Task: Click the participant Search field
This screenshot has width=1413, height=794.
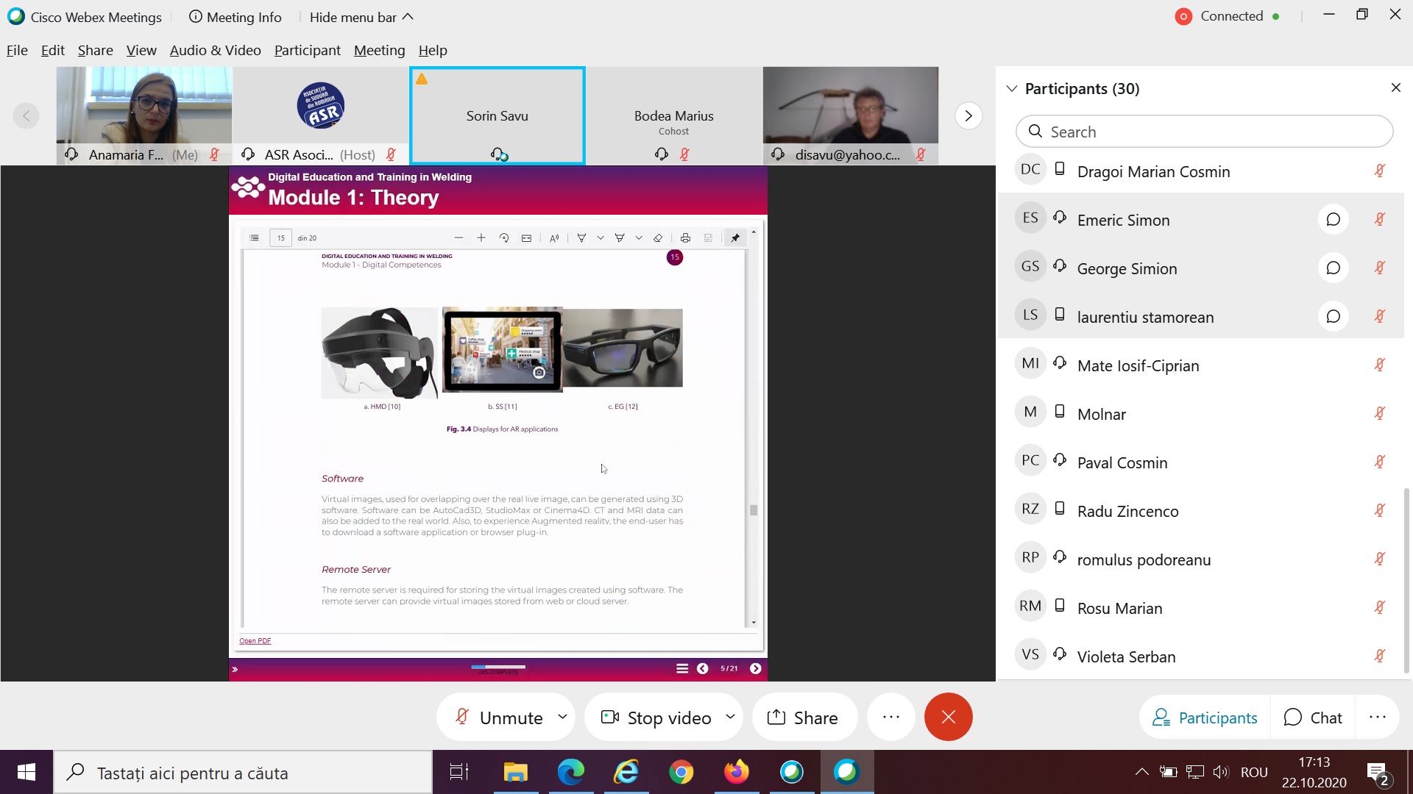Action: coord(1204,132)
